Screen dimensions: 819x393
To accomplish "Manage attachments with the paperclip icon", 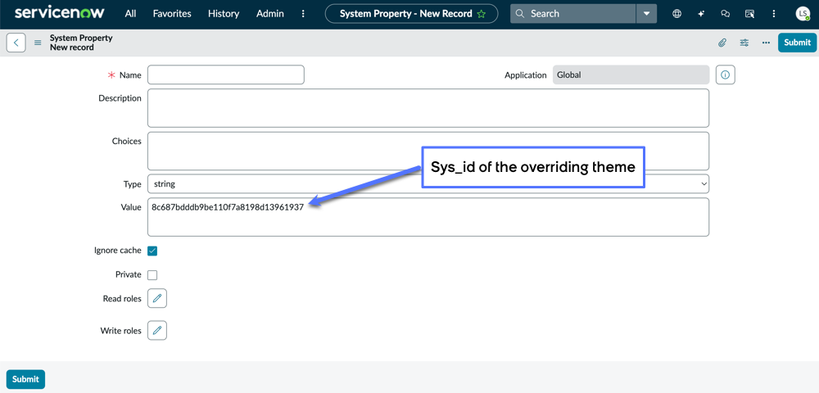I will pos(722,43).
